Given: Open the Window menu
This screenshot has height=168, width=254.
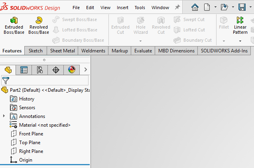Looking at the screenshot, I should [160, 8].
